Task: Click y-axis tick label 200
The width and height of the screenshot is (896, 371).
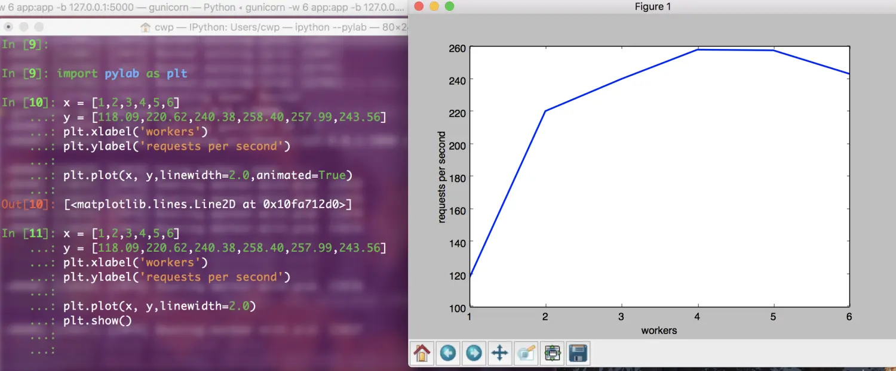Action: [459, 144]
